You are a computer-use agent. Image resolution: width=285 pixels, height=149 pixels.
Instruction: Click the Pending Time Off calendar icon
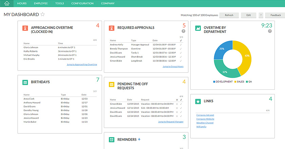[112, 84]
